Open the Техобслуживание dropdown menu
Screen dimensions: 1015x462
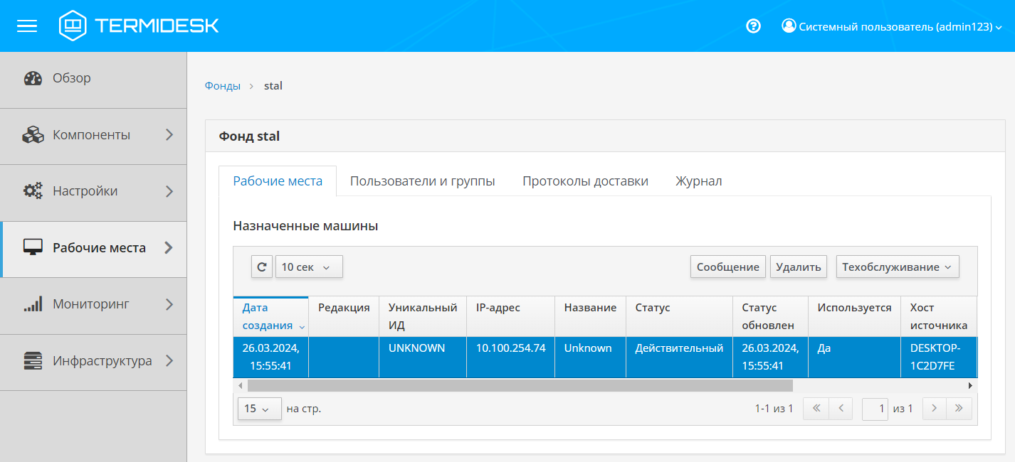897,267
